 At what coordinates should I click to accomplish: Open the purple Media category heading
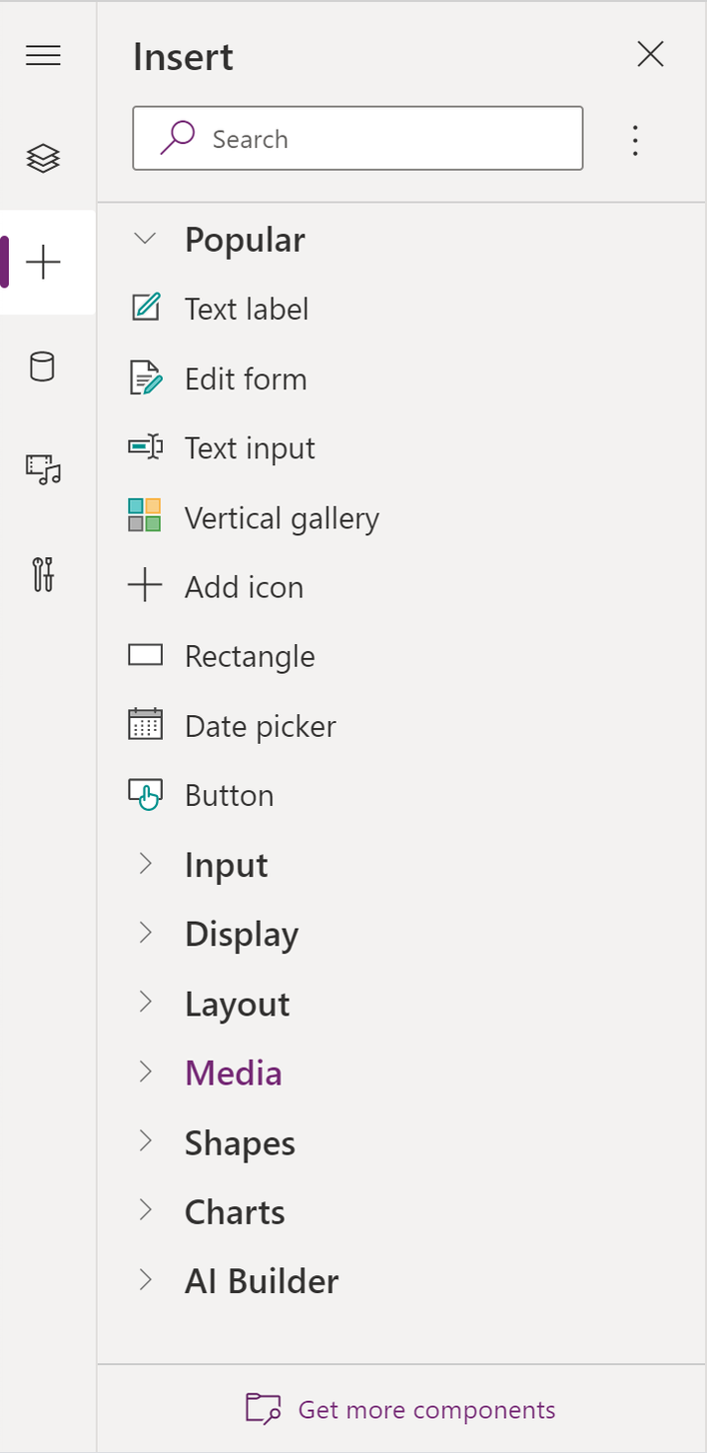pyautogui.click(x=234, y=1073)
